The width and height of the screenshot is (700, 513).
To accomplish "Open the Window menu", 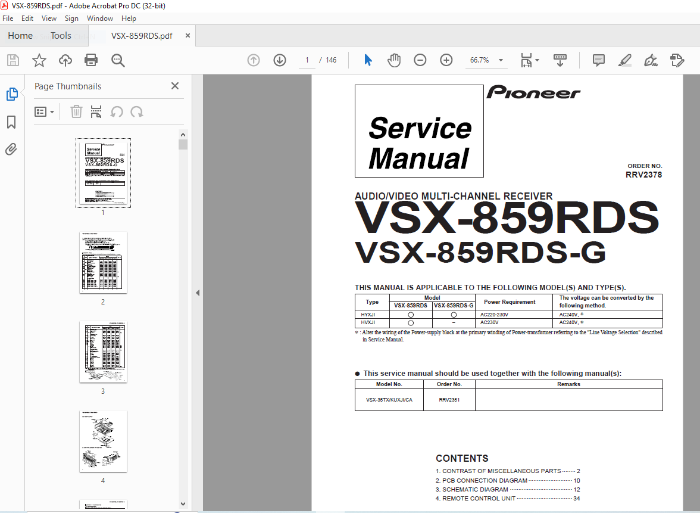I will click(100, 18).
